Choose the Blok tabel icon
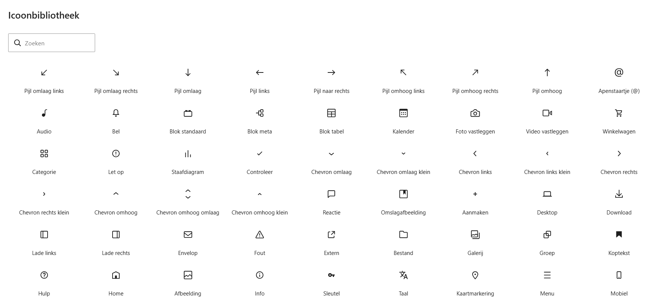 point(331,113)
